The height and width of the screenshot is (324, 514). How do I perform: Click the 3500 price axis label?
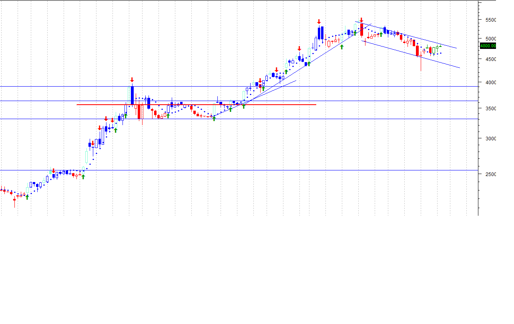490,108
